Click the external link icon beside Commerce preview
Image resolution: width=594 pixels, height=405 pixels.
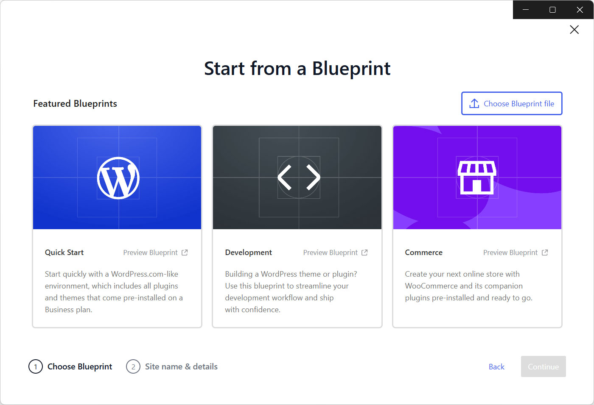[545, 252]
